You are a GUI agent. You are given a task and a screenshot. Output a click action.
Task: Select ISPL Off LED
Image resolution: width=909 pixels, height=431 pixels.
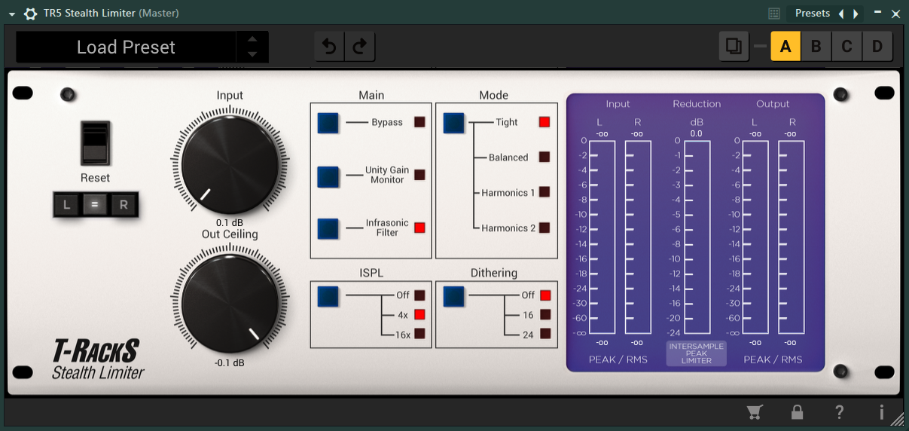pyautogui.click(x=419, y=295)
